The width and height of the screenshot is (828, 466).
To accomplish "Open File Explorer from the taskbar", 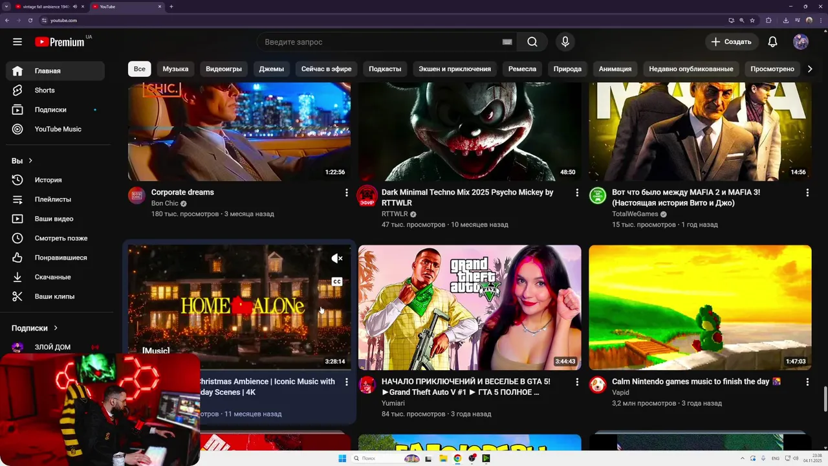I will [443, 458].
